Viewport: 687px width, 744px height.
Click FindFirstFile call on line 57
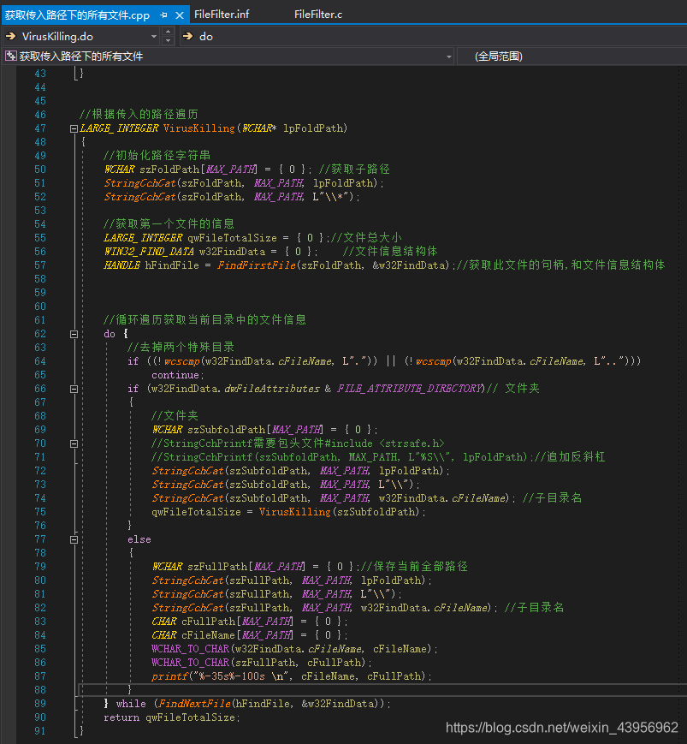(256, 265)
